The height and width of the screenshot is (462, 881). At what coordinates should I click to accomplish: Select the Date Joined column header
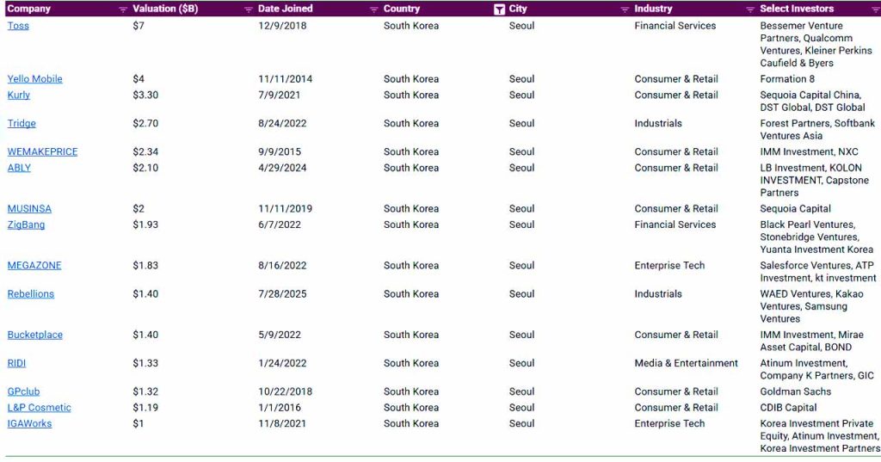click(286, 9)
